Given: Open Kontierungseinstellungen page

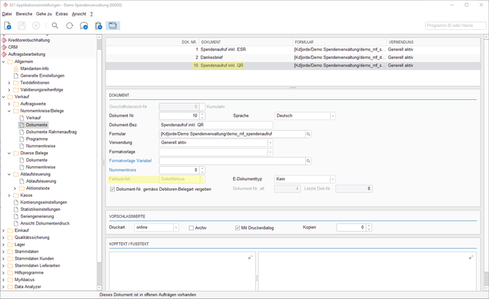Looking at the screenshot, I should tap(44, 202).
